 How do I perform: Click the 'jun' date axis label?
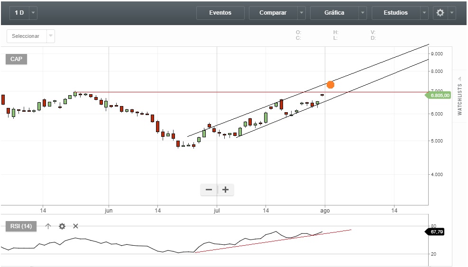click(109, 211)
